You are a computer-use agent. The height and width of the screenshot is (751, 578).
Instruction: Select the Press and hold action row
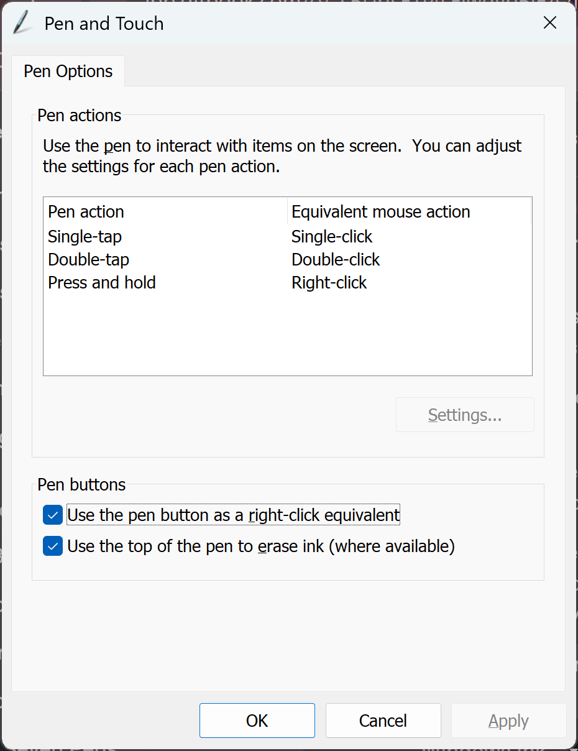102,283
